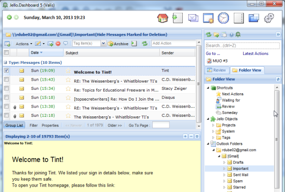Expand the Projects folder node
This screenshot has width=285, height=192.
(213, 125)
